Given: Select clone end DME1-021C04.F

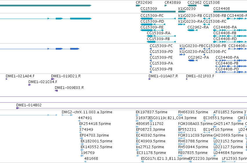Looking at the screenshot, I should [x=29, y=85].
